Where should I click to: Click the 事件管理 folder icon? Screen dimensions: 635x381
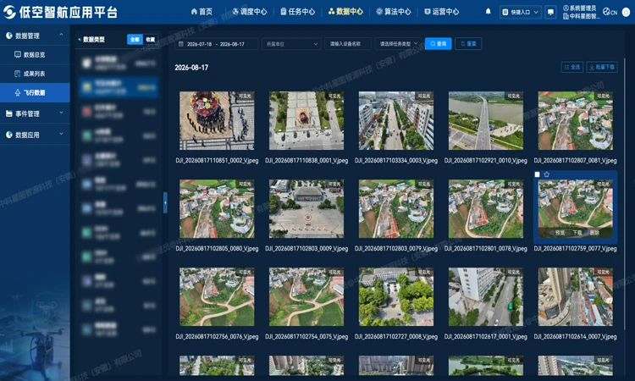pos(9,113)
